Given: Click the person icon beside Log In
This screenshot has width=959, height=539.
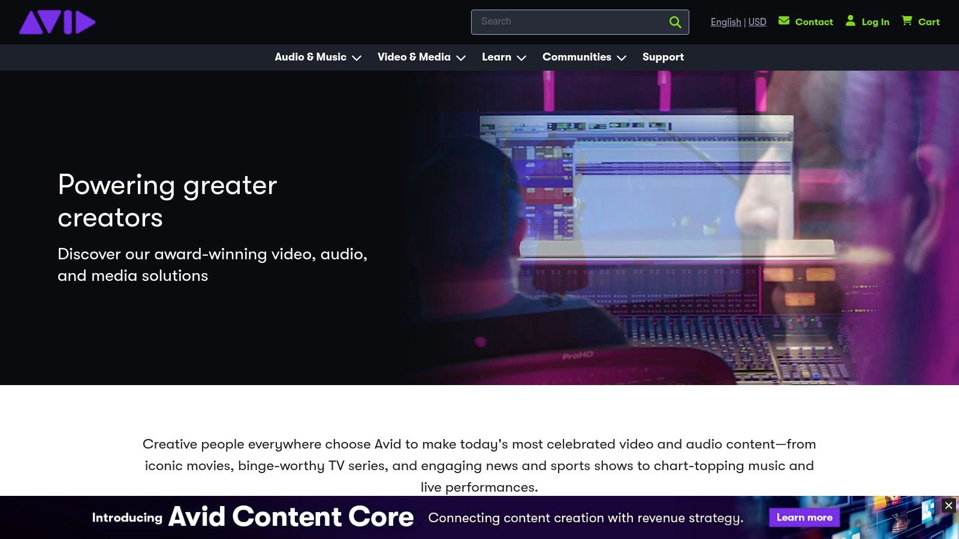Looking at the screenshot, I should tap(851, 20).
